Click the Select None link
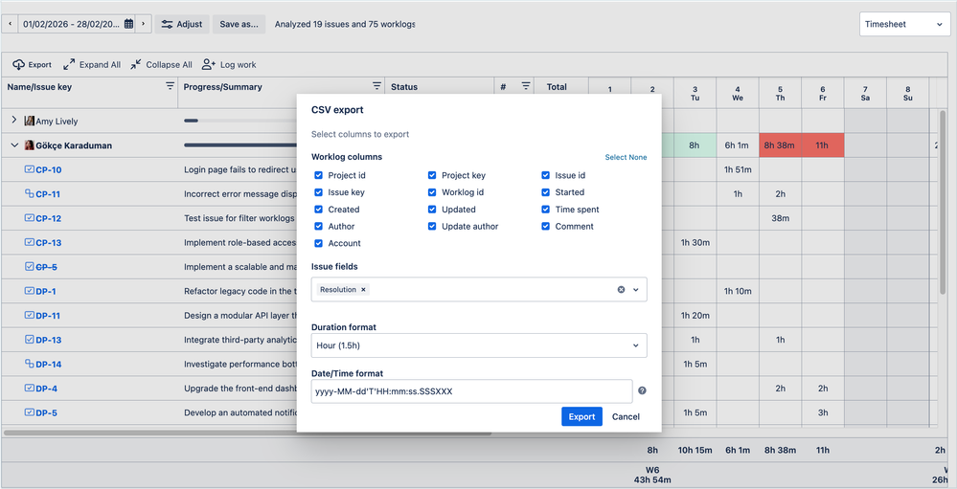Viewport: 957px width, 489px height. click(626, 157)
